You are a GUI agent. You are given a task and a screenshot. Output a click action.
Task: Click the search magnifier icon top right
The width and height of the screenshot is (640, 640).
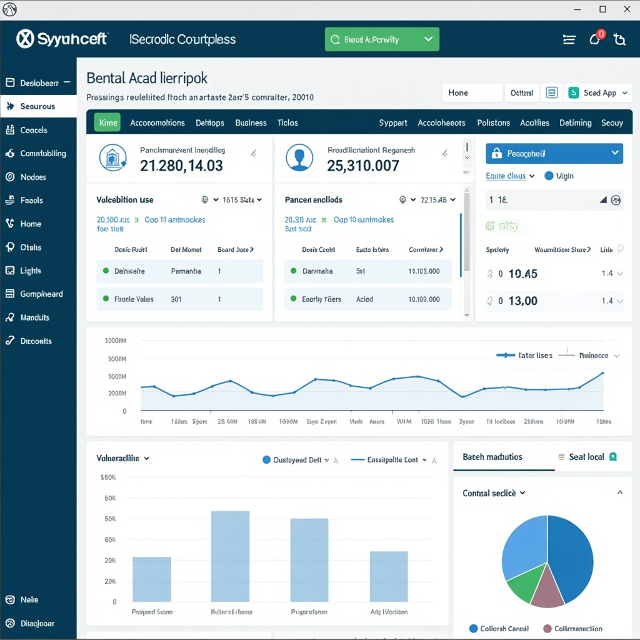[x=619, y=39]
